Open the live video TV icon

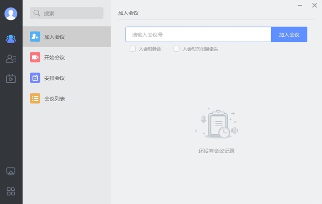tap(11, 79)
